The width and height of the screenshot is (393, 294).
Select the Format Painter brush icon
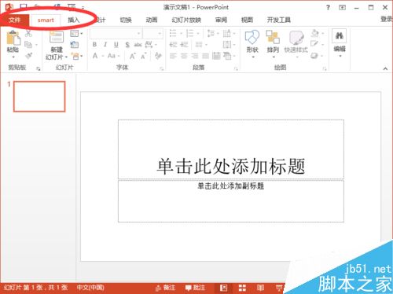coord(28,56)
